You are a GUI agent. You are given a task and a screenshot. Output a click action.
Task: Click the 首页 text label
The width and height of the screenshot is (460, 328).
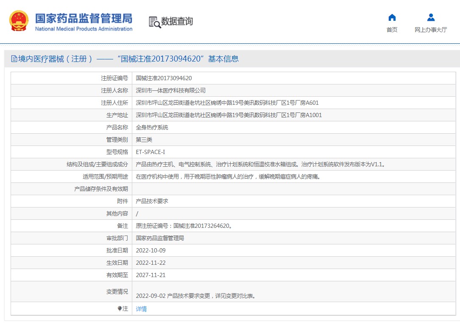(392, 30)
